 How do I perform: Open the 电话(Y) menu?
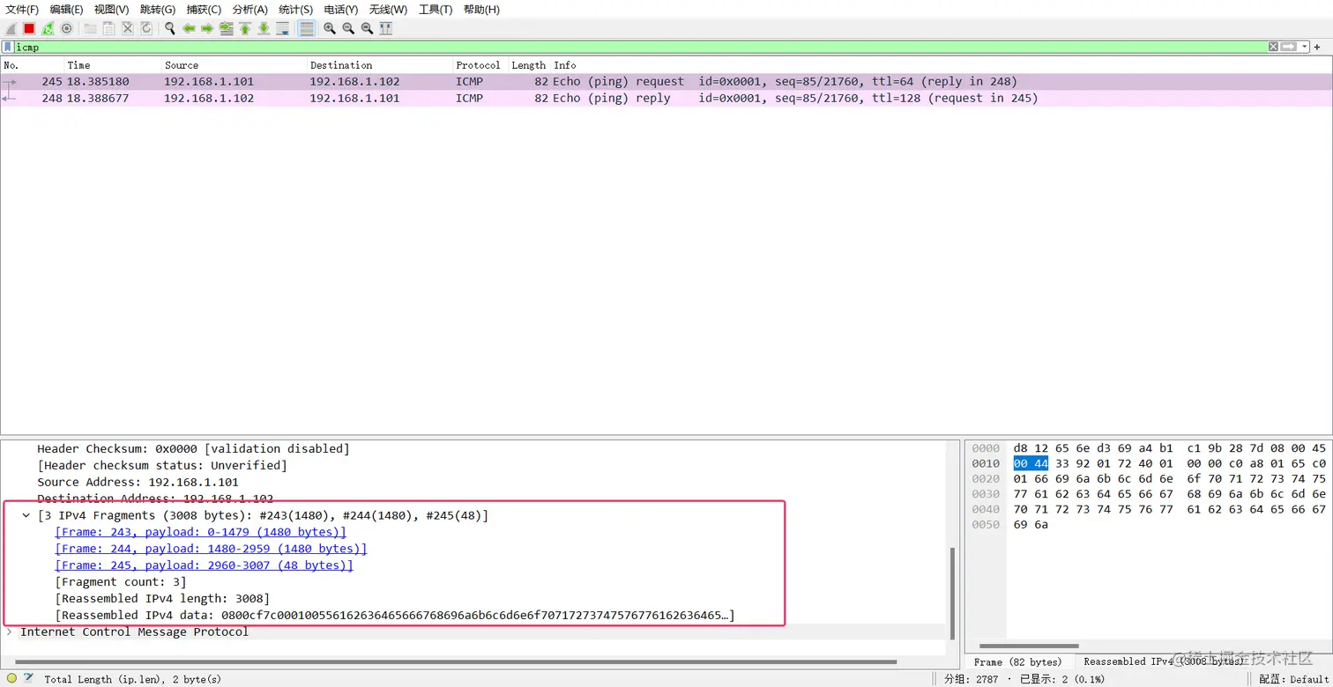[341, 10]
